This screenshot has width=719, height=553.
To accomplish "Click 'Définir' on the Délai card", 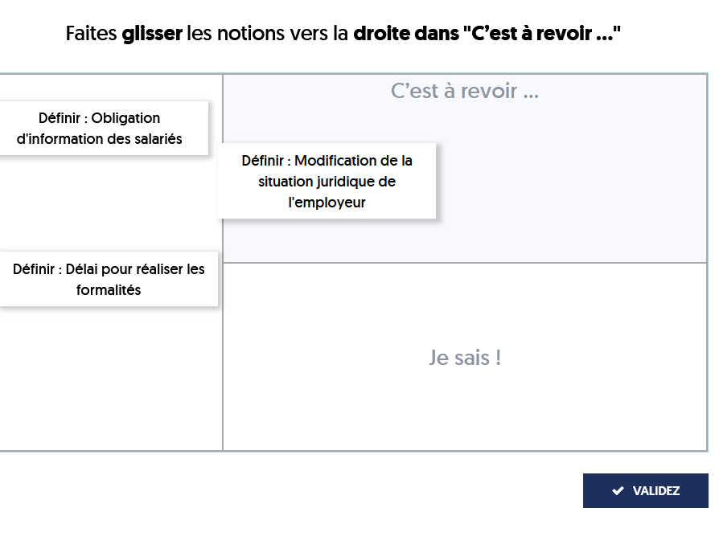I will (34, 269).
